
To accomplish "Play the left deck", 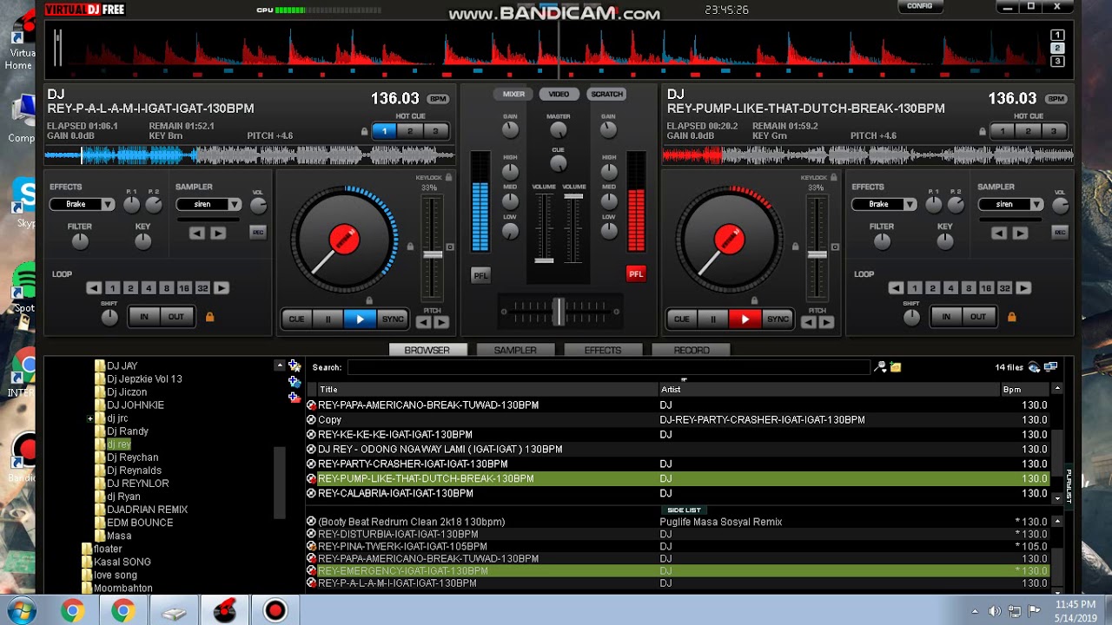I will (360, 319).
